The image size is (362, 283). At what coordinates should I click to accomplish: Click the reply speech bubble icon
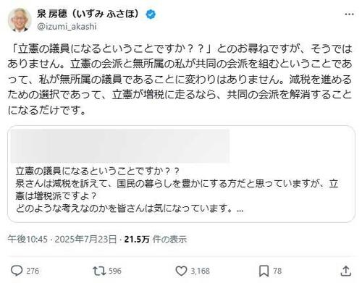17,271
